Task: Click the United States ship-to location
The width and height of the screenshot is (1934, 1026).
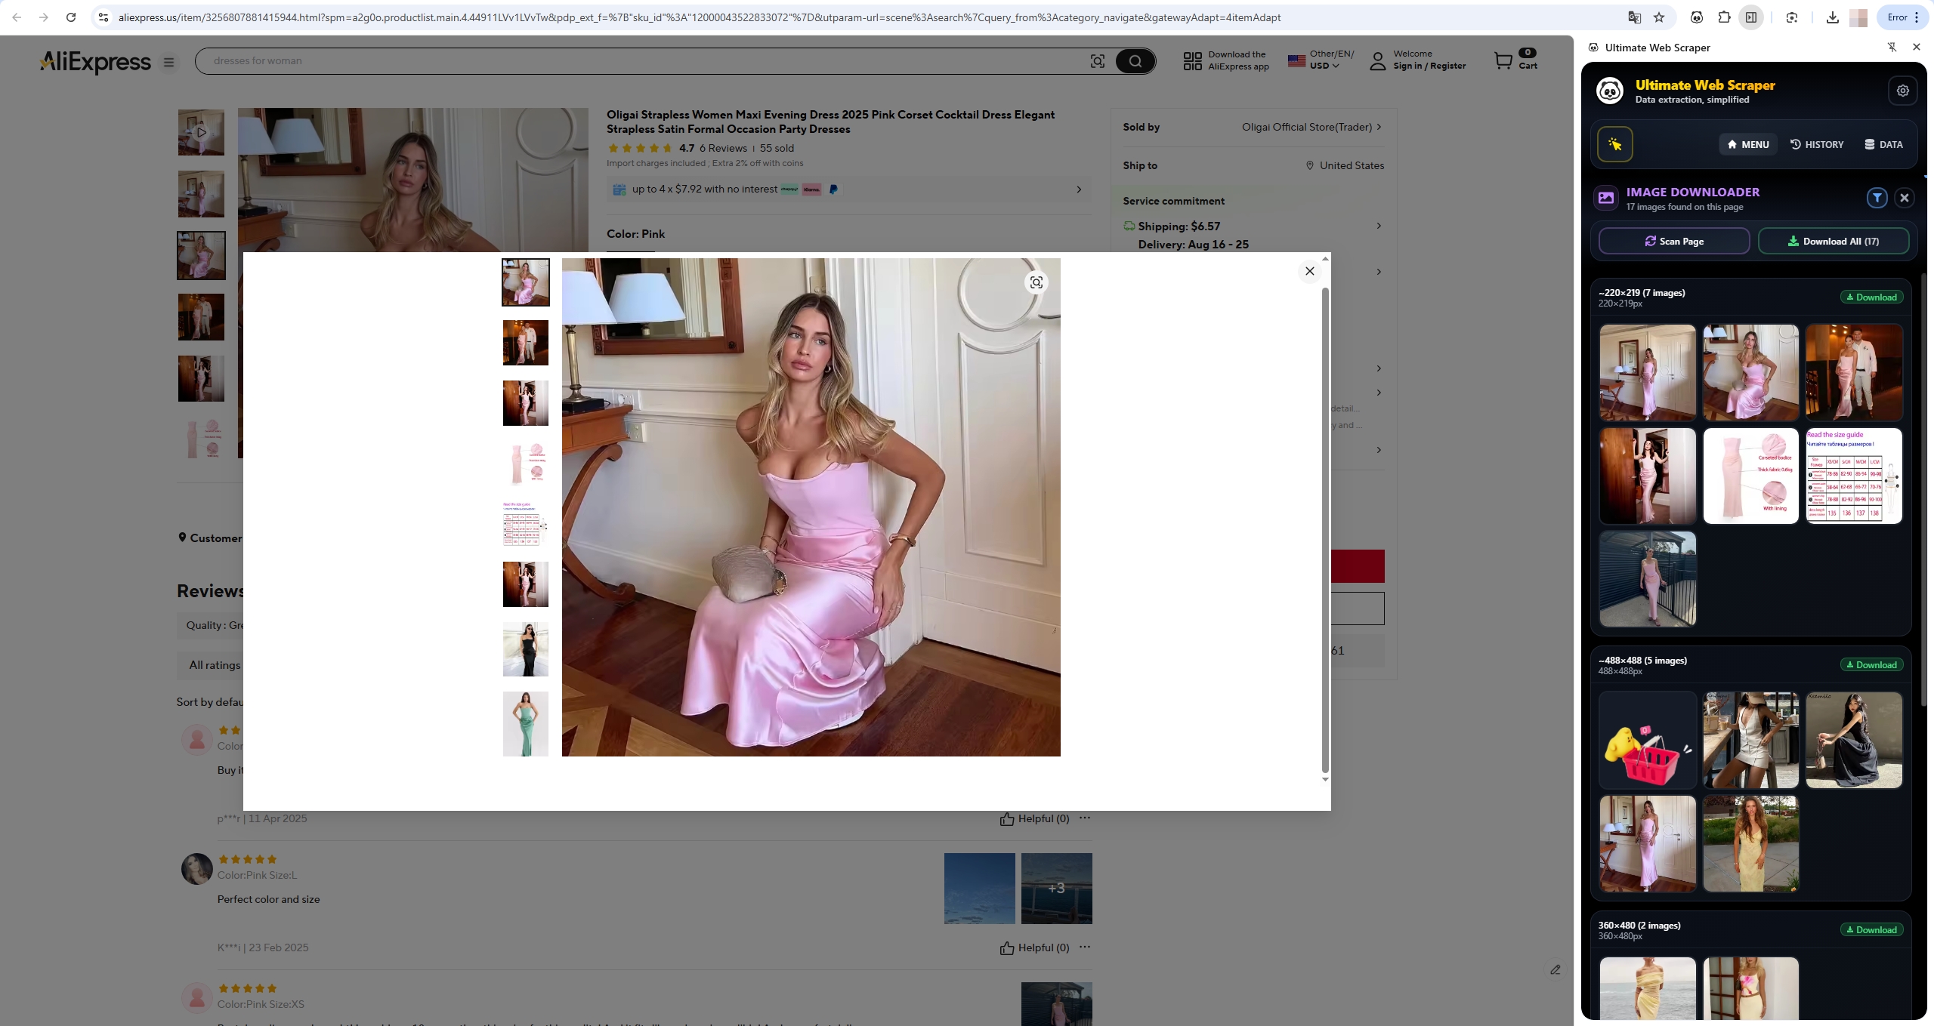Action: click(x=1345, y=165)
